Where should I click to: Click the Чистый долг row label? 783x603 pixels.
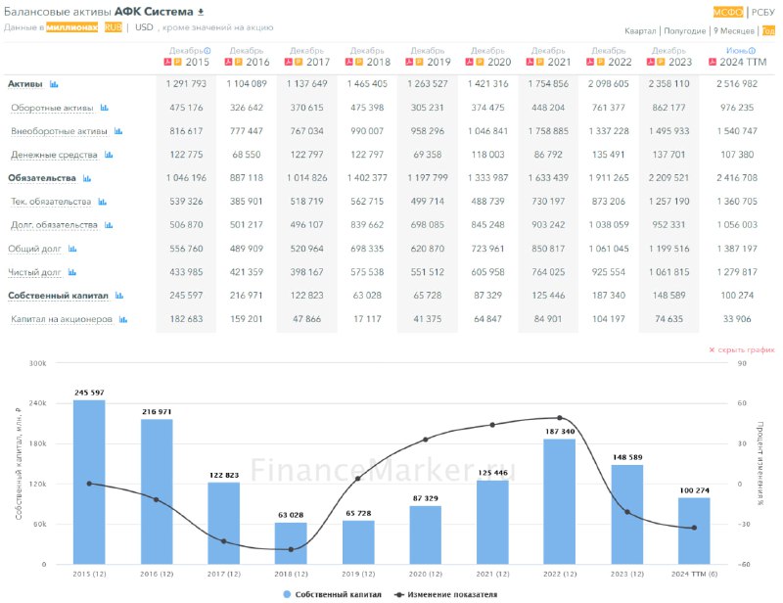(x=34, y=272)
